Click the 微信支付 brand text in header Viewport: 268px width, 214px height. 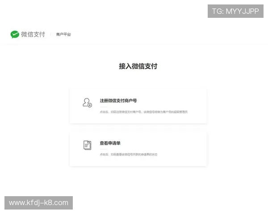[33, 34]
